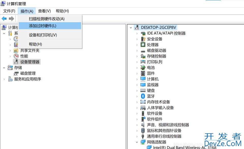
Task: Expand the 处理器 category arrow
Action: pyautogui.click(x=137, y=45)
